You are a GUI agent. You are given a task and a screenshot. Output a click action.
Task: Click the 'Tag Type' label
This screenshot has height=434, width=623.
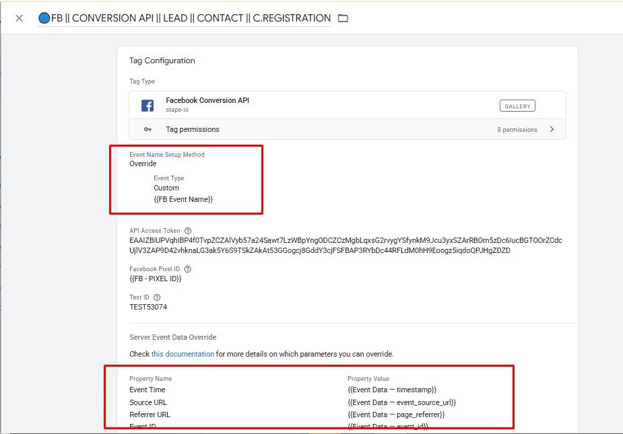coord(142,81)
